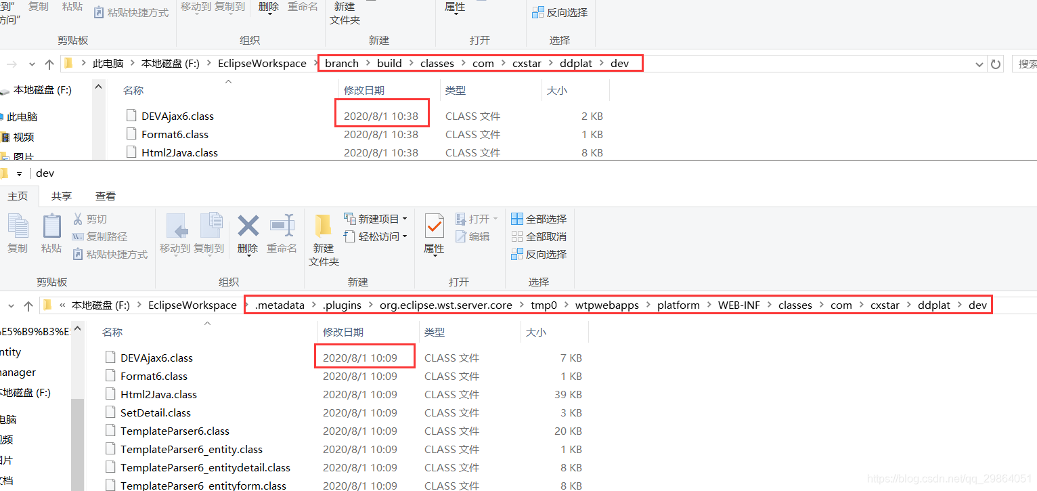Click Copy to (复制到) in lower window ribbon
The image size is (1037, 491).
click(x=208, y=234)
